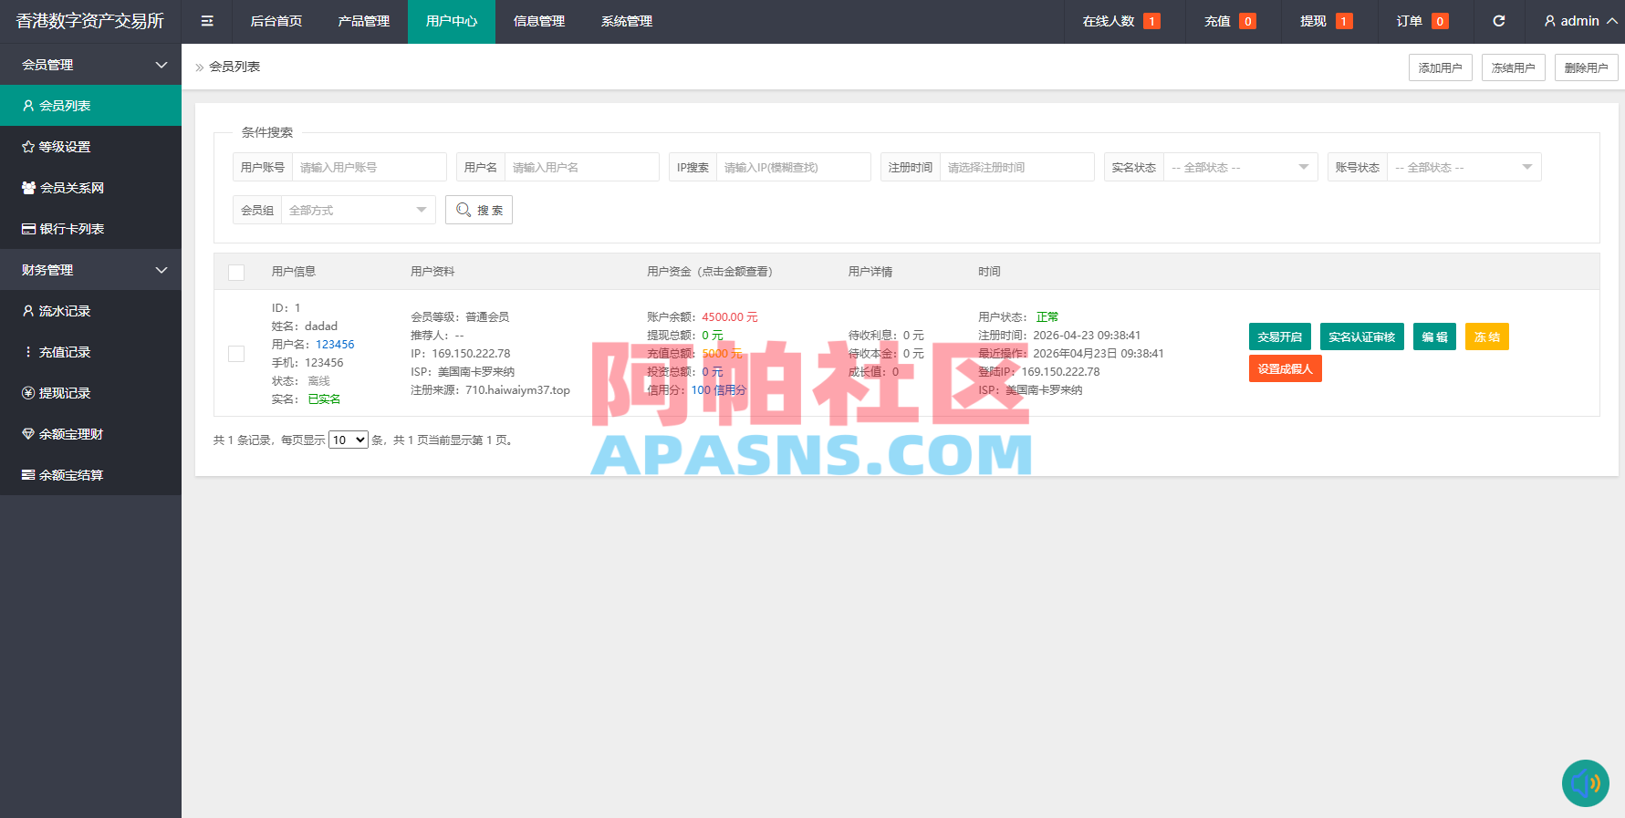Open 银行卡列表 in the sidebar
The image size is (1625, 818).
tap(90, 229)
